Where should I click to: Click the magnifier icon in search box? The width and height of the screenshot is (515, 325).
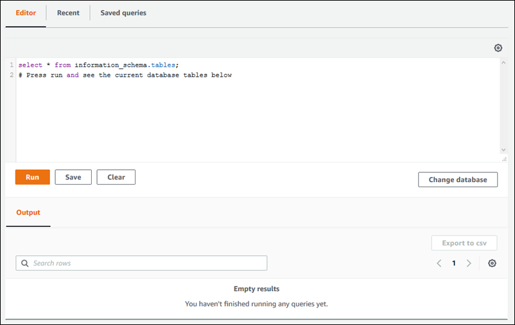(x=25, y=263)
